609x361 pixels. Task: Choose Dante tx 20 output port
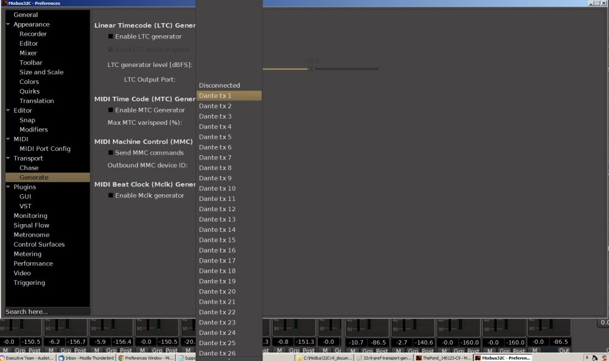pyautogui.click(x=229, y=291)
